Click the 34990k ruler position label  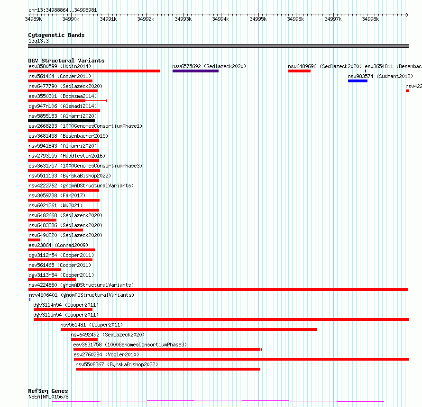click(x=71, y=19)
